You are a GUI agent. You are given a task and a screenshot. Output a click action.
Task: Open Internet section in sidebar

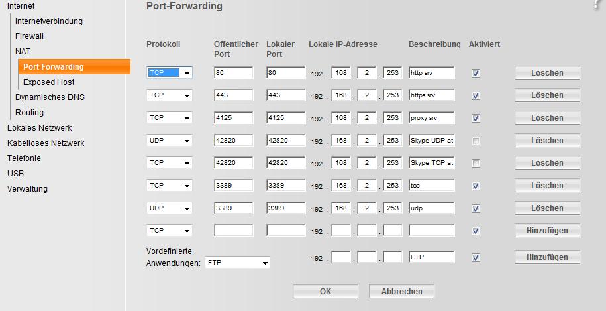click(x=21, y=6)
